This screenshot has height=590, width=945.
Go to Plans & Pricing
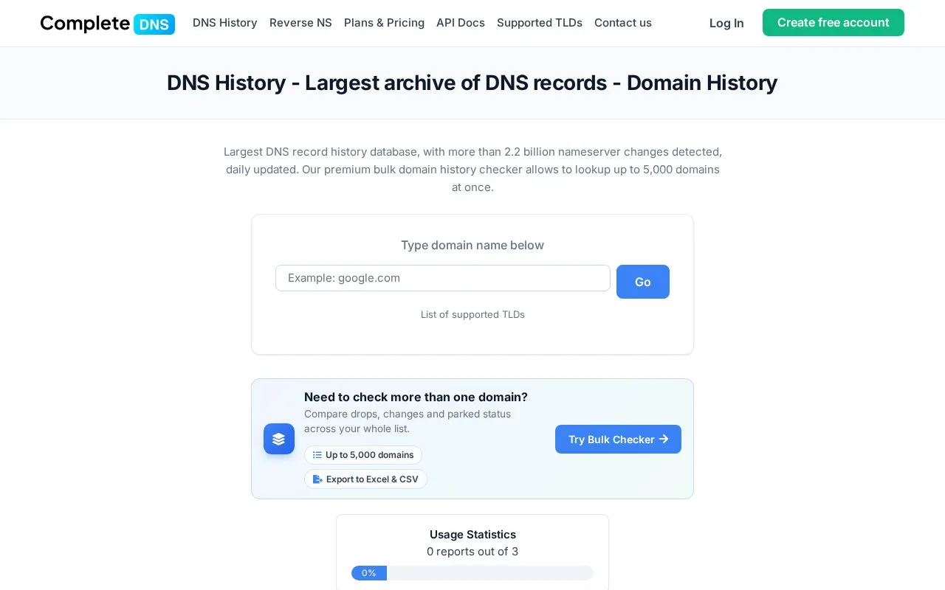click(384, 23)
